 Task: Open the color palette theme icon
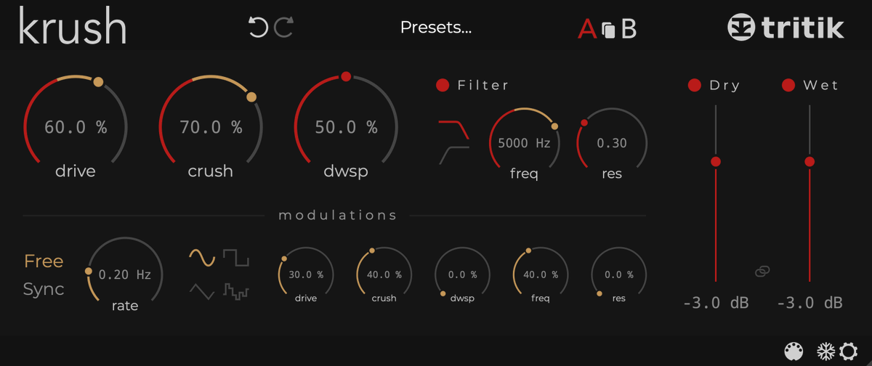point(794,351)
